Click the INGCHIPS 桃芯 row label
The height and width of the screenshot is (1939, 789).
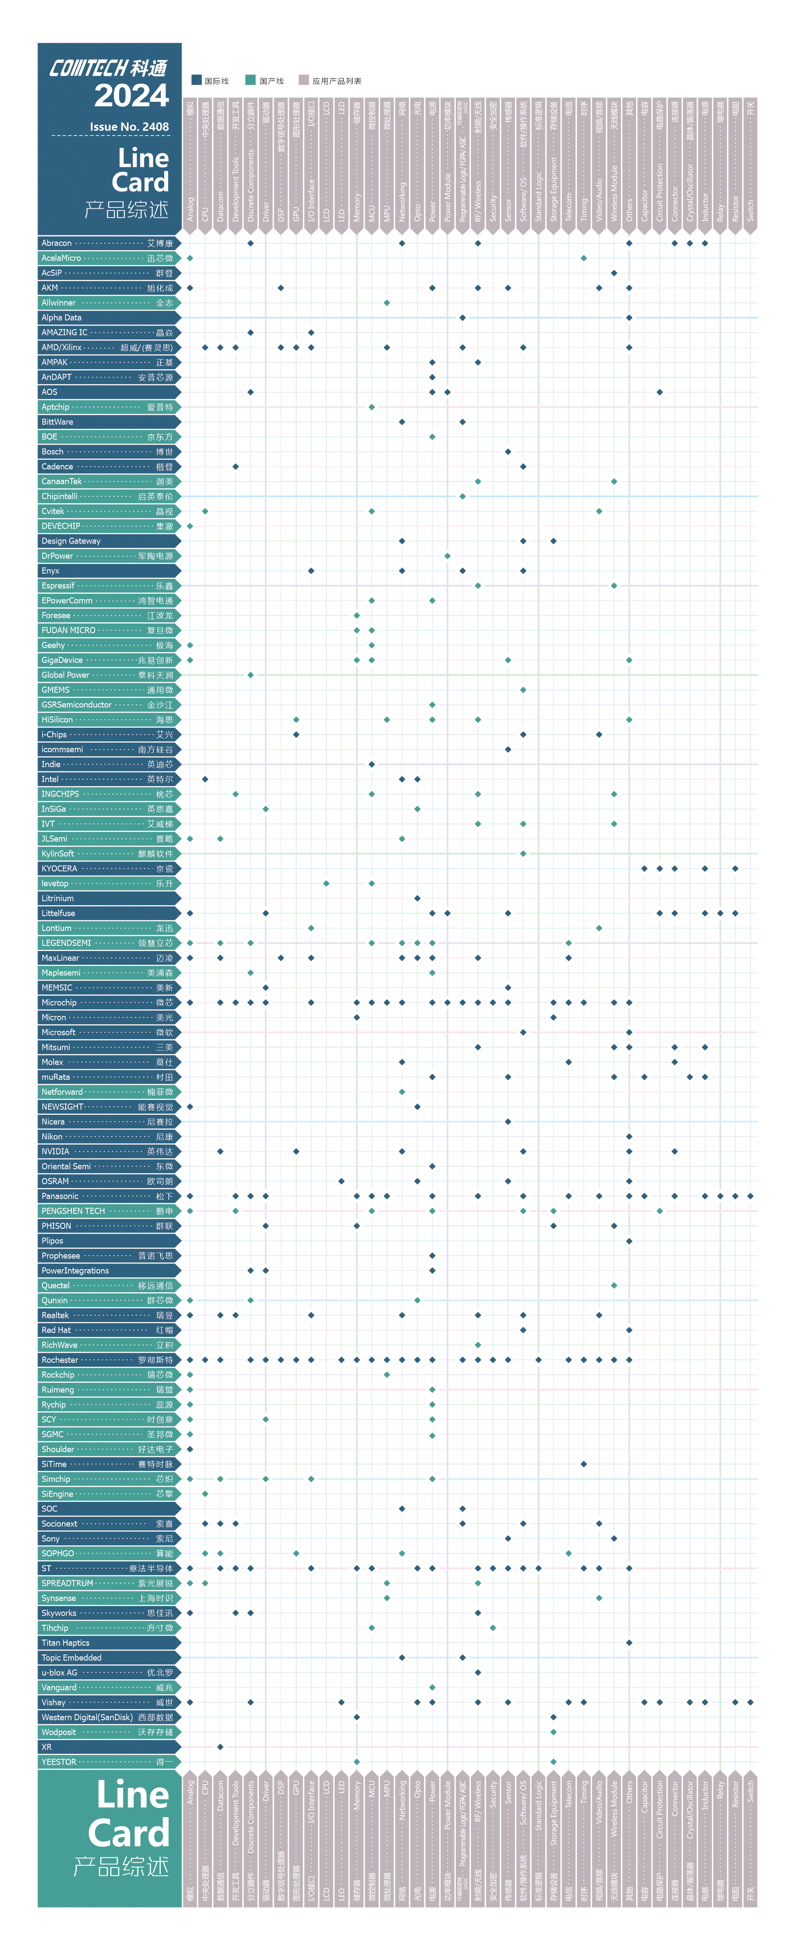click(109, 794)
